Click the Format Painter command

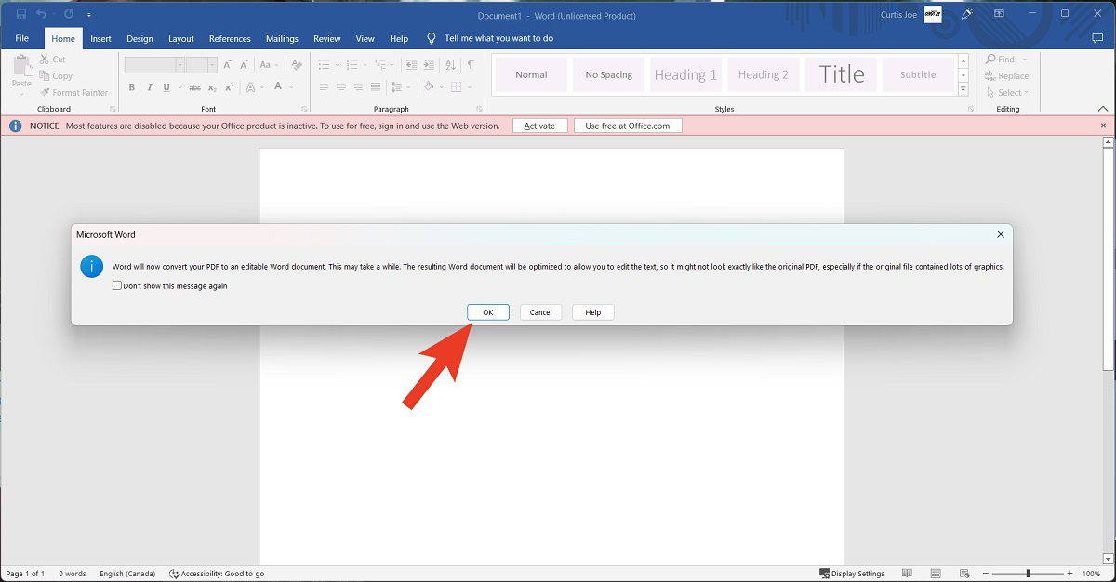[x=74, y=93]
